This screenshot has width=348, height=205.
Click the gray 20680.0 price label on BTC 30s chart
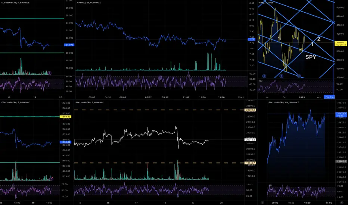(x=341, y=161)
